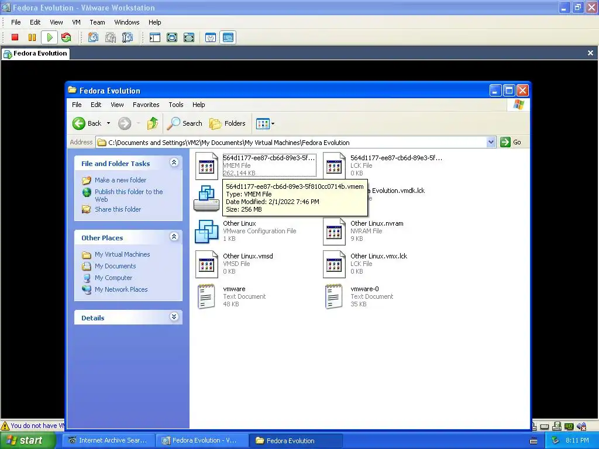This screenshot has height=449, width=599.
Task: Select the virtual disk drive icon
Action: 206,198
